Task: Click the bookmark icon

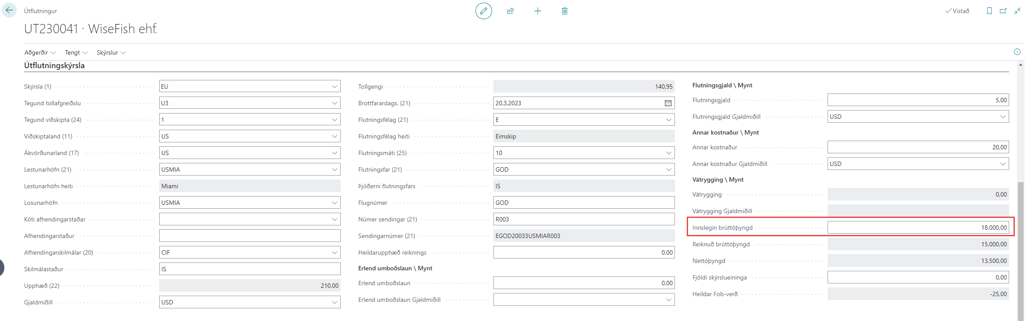Action: tap(989, 11)
